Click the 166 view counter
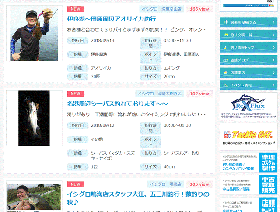Screen dimensions: 280x212 (x=199, y=9)
